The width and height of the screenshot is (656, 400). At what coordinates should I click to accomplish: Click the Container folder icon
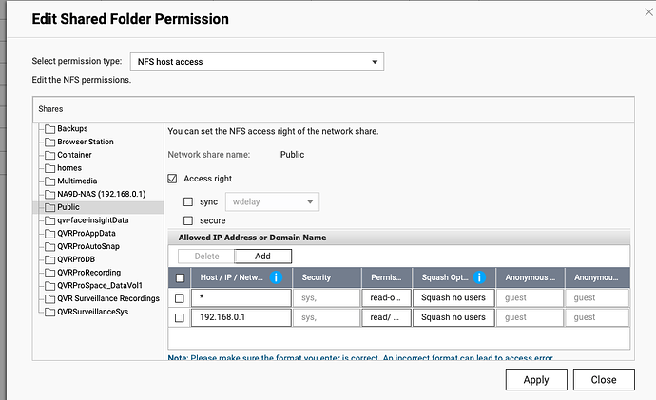48,155
